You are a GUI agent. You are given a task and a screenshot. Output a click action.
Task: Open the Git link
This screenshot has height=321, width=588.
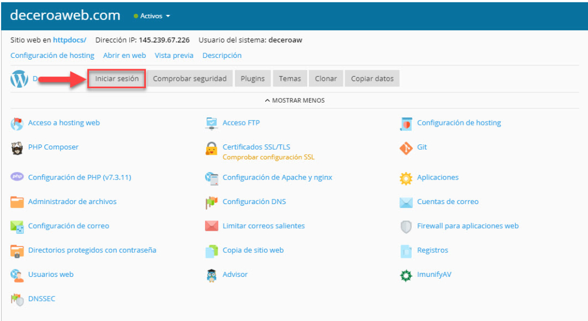pos(422,147)
